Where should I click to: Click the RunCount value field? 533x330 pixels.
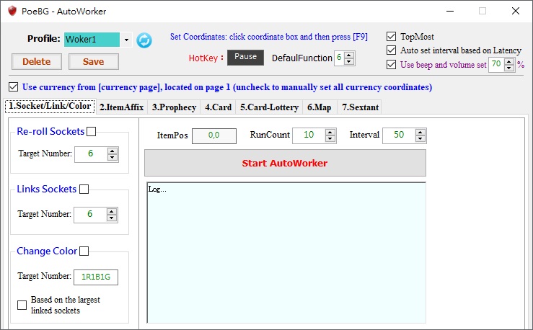click(x=309, y=135)
